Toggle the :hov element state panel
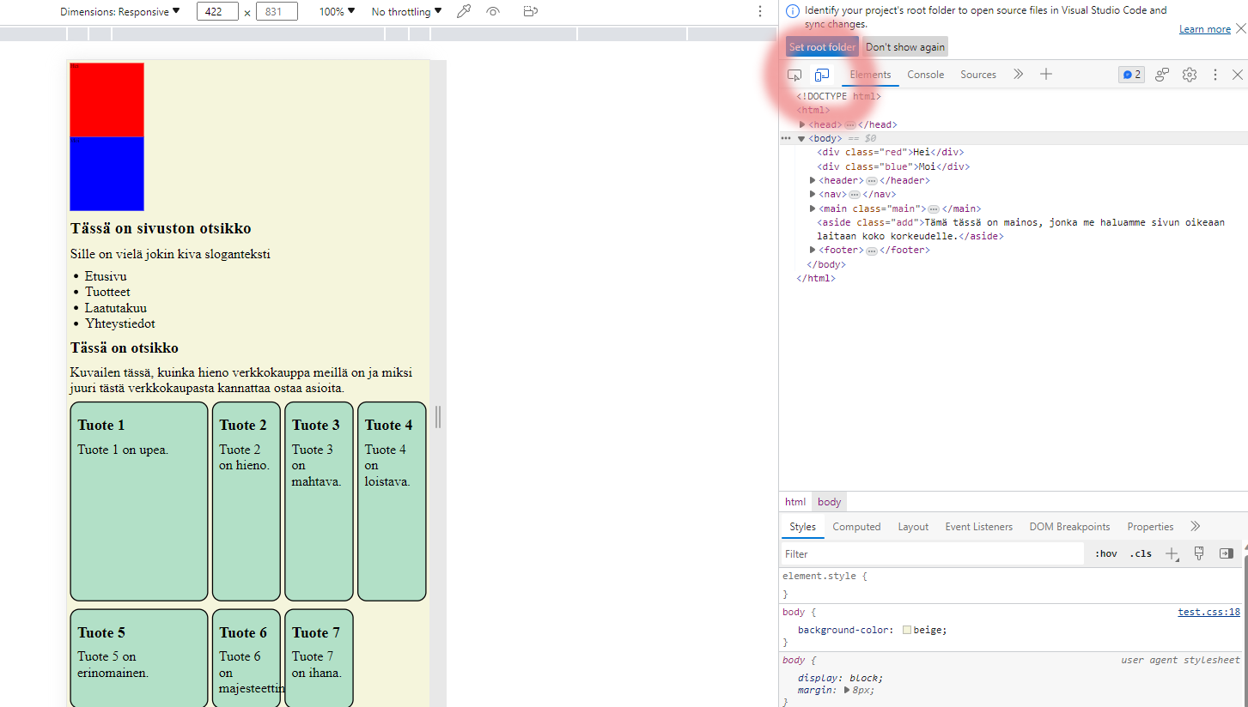This screenshot has height=707, width=1248. tap(1105, 554)
